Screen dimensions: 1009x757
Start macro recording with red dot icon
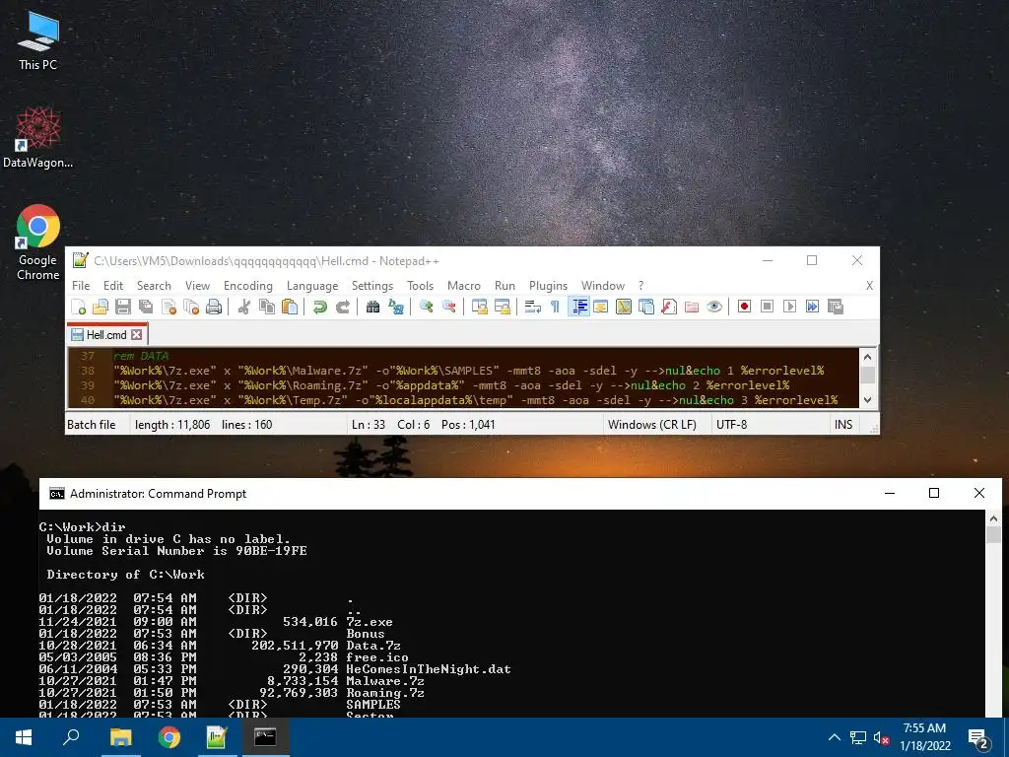coord(745,308)
